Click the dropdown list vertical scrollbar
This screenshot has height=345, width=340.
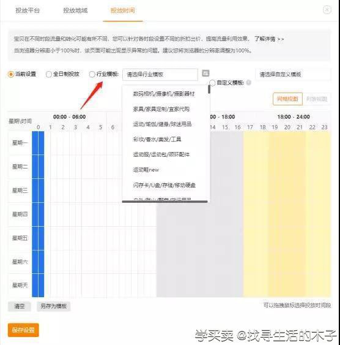[209, 89]
